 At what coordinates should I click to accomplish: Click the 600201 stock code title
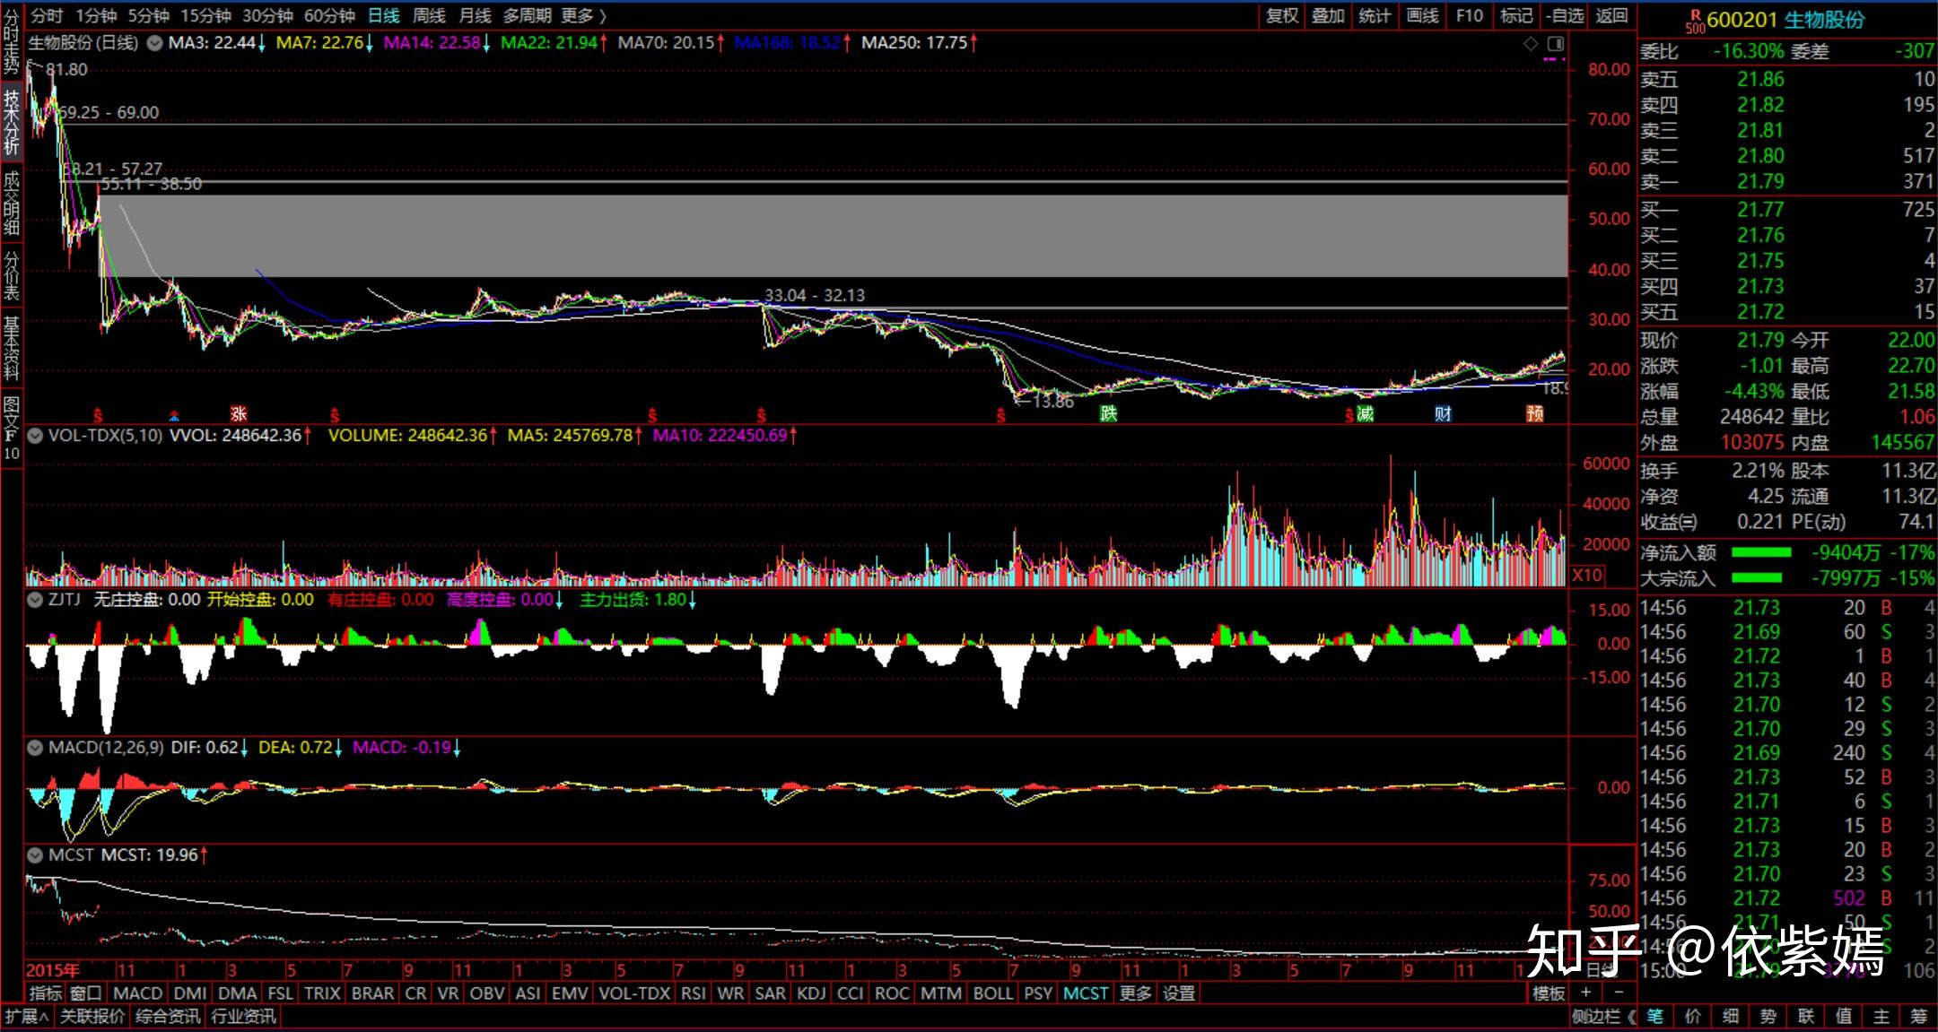pos(1742,20)
